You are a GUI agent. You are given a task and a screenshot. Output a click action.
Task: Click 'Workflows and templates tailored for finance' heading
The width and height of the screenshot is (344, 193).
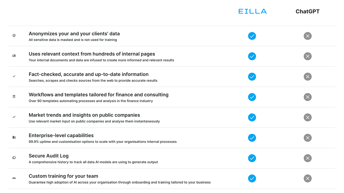(99, 95)
